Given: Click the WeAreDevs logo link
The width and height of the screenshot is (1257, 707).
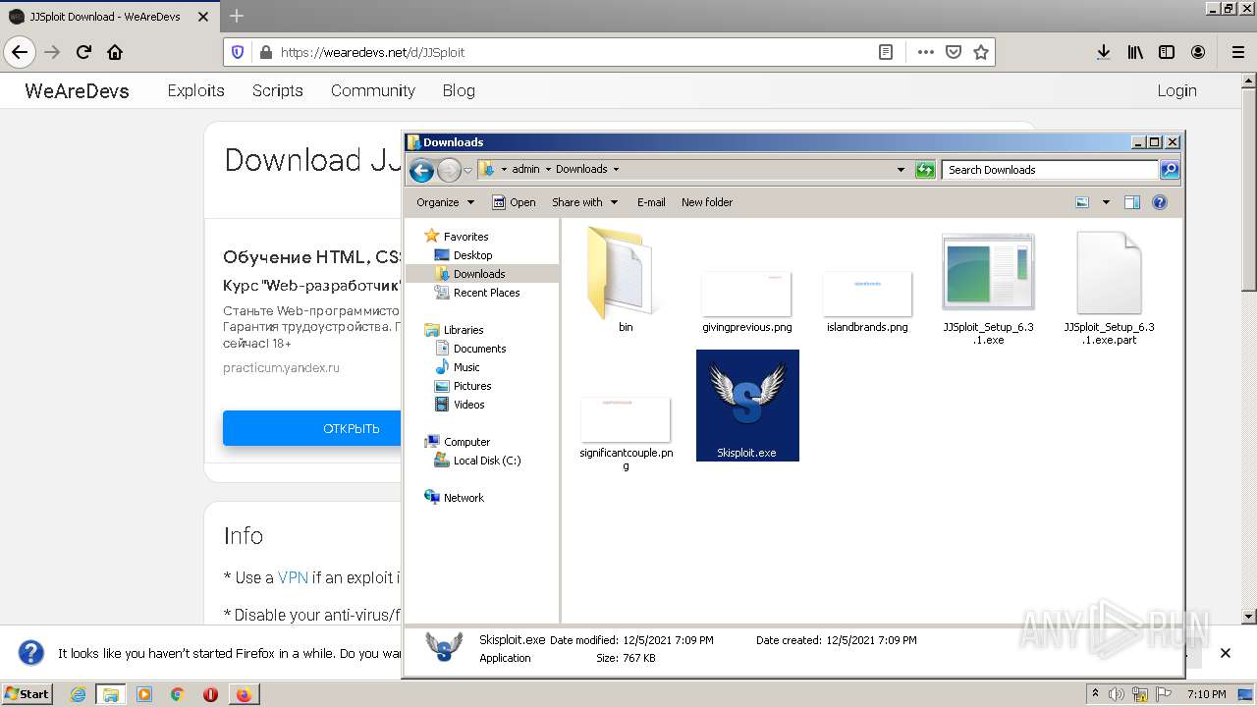Looking at the screenshot, I should point(77,90).
